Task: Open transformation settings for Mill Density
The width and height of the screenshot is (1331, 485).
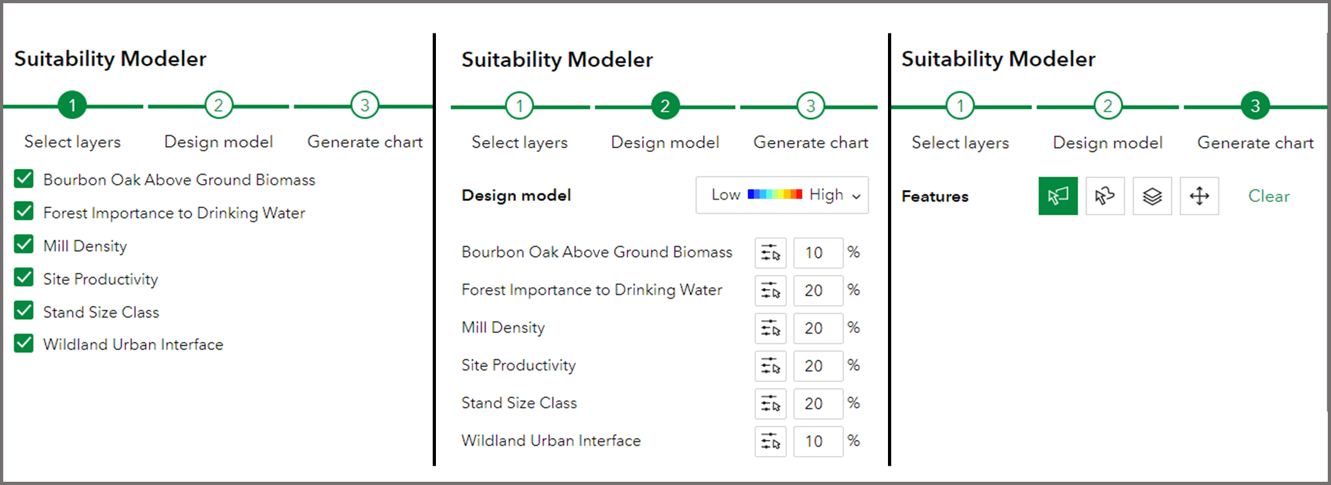Action: coord(771,328)
